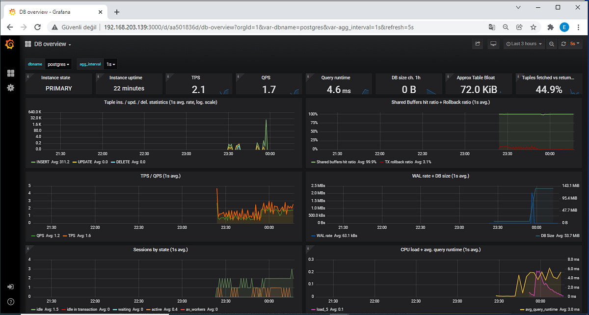Open the Last 3 hours time picker
This screenshot has width=589, height=315.
point(524,44)
